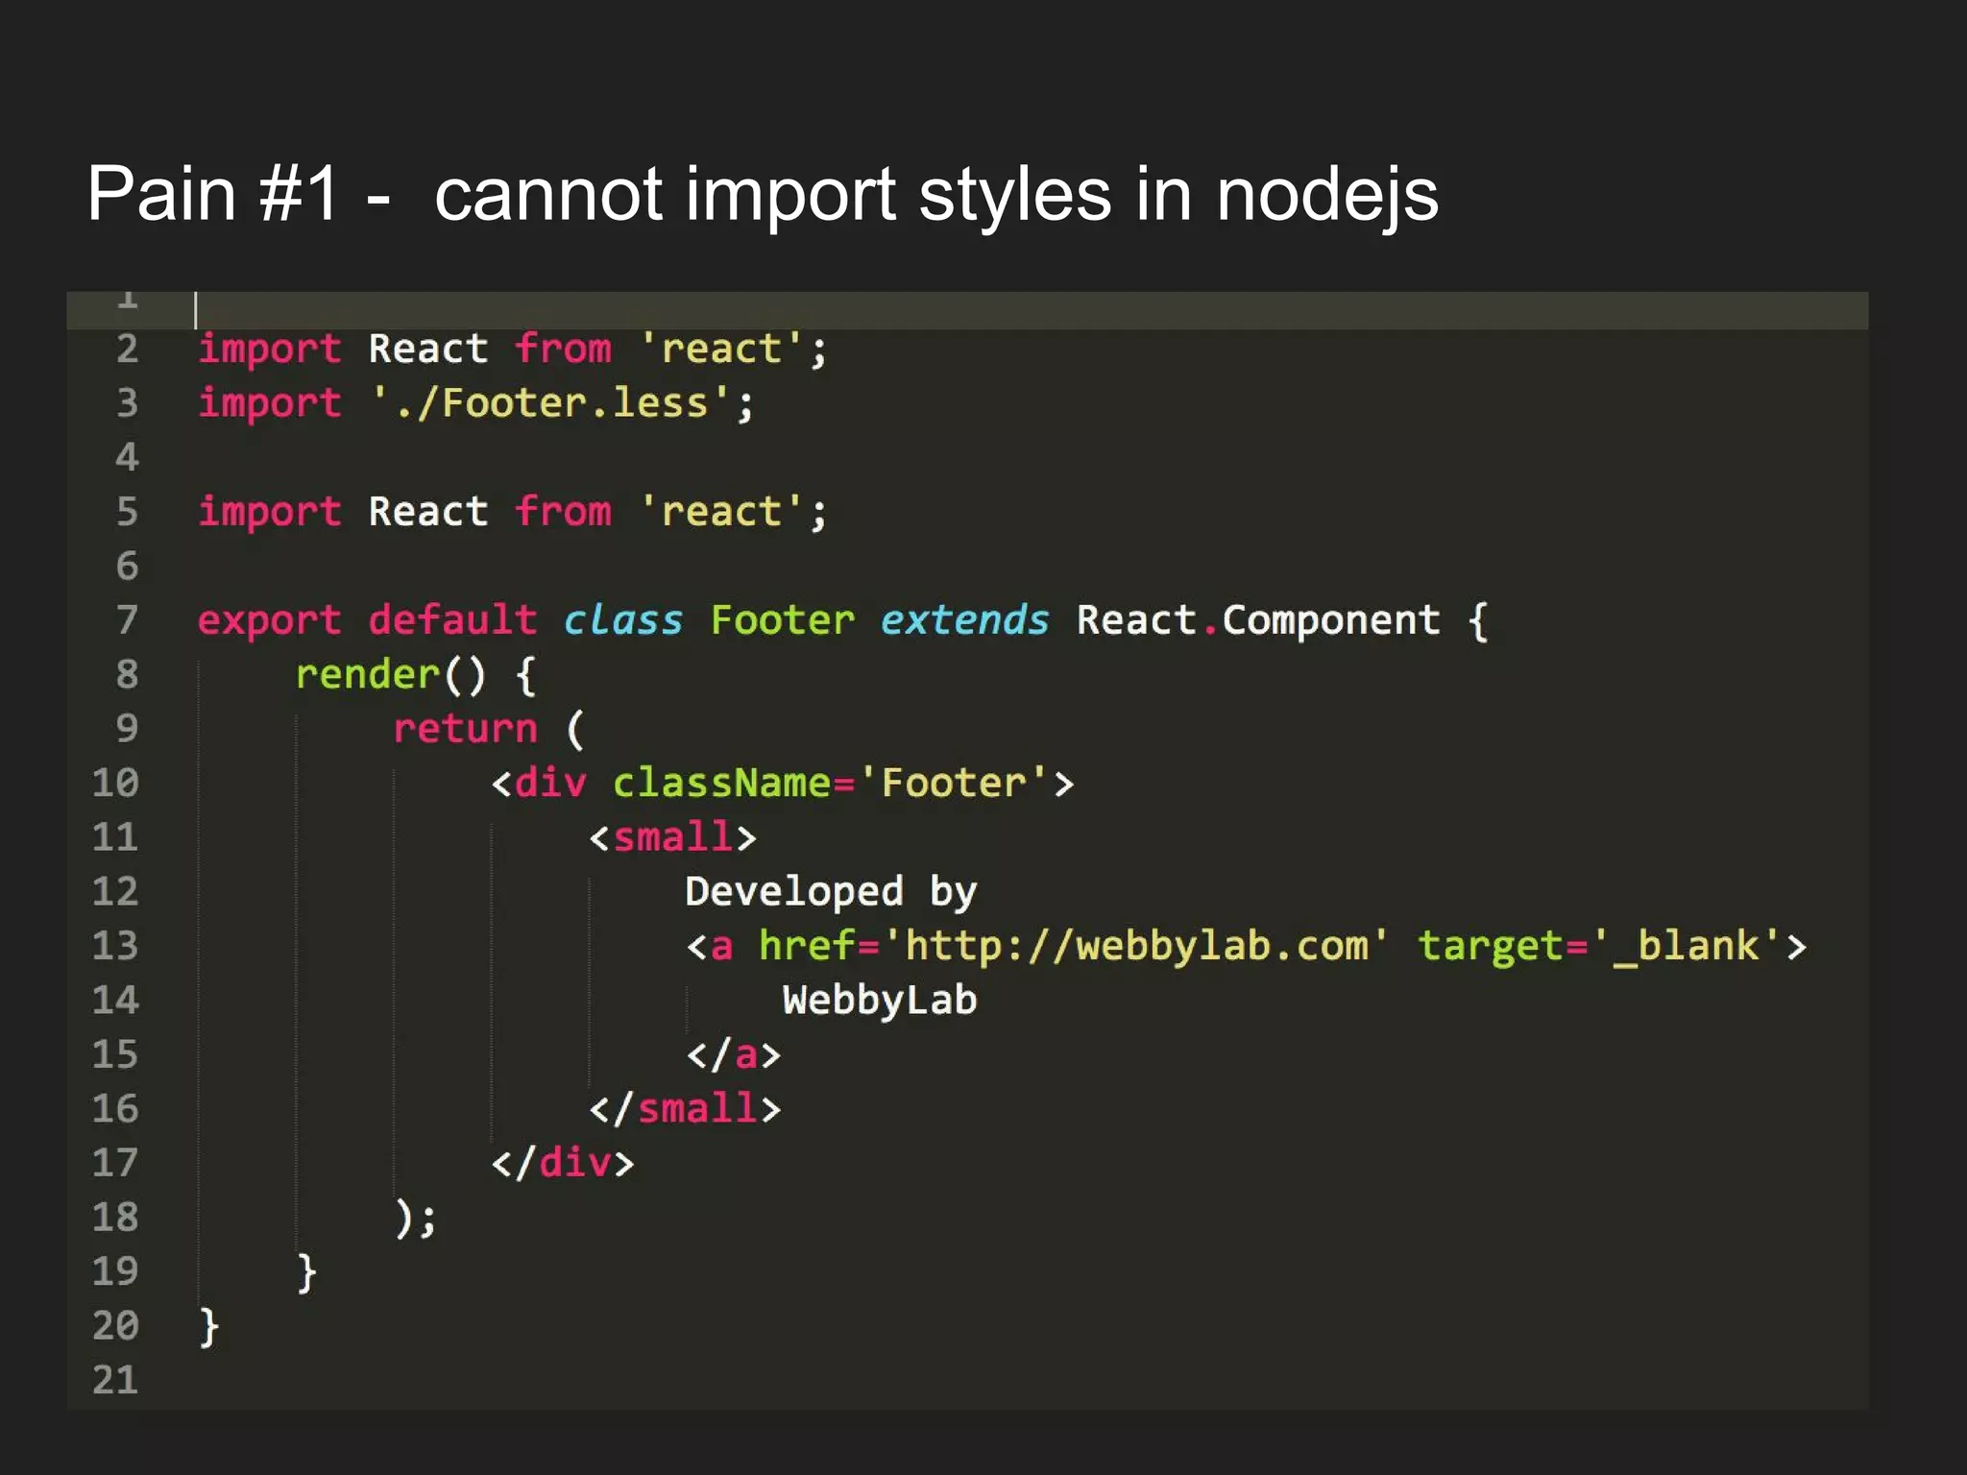Click the 'render' method name
This screenshot has width=1967, height=1475.
click(x=368, y=675)
